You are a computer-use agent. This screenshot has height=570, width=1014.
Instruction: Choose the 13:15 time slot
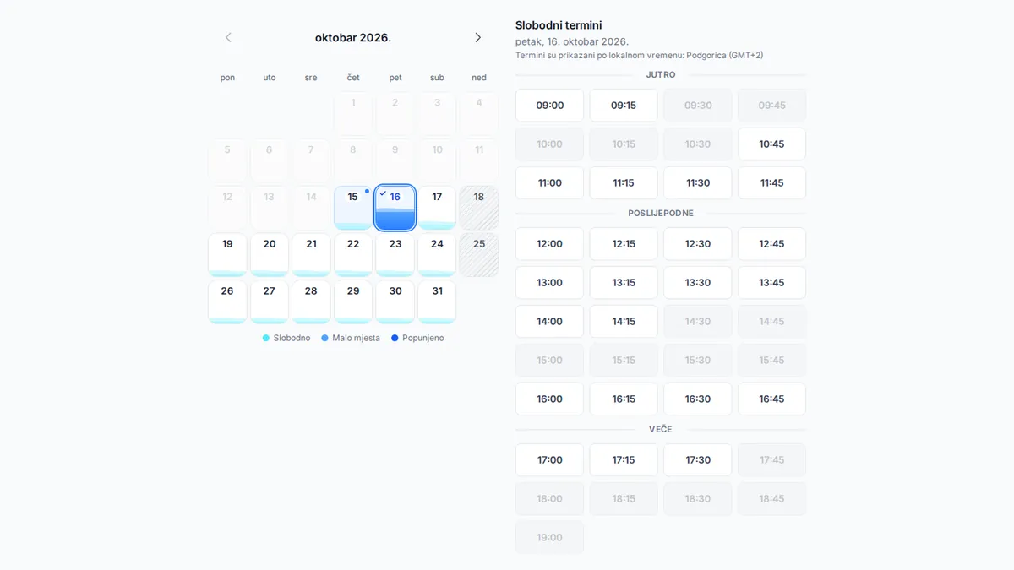tap(624, 283)
